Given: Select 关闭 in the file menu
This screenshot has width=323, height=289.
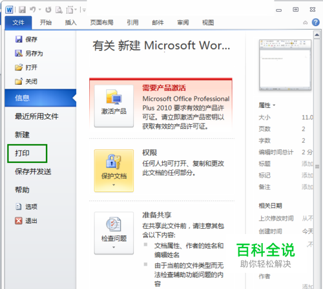Looking at the screenshot, I should [x=26, y=81].
